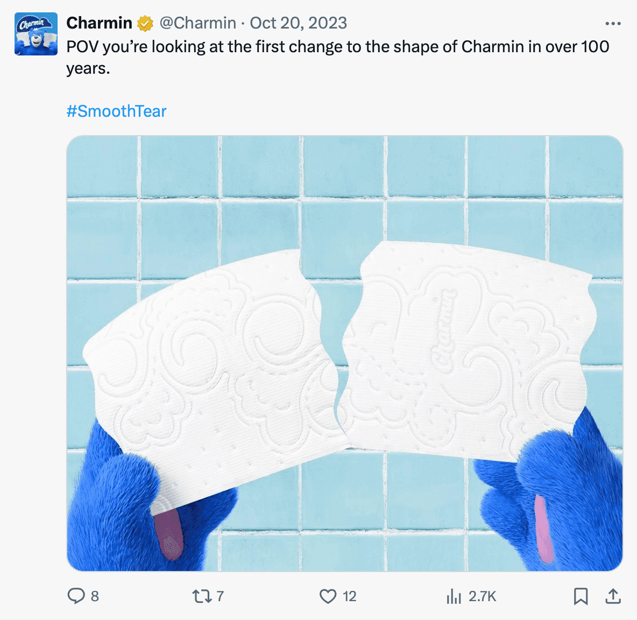Open the tweet options menu
The width and height of the screenshot is (637, 620).
click(613, 23)
